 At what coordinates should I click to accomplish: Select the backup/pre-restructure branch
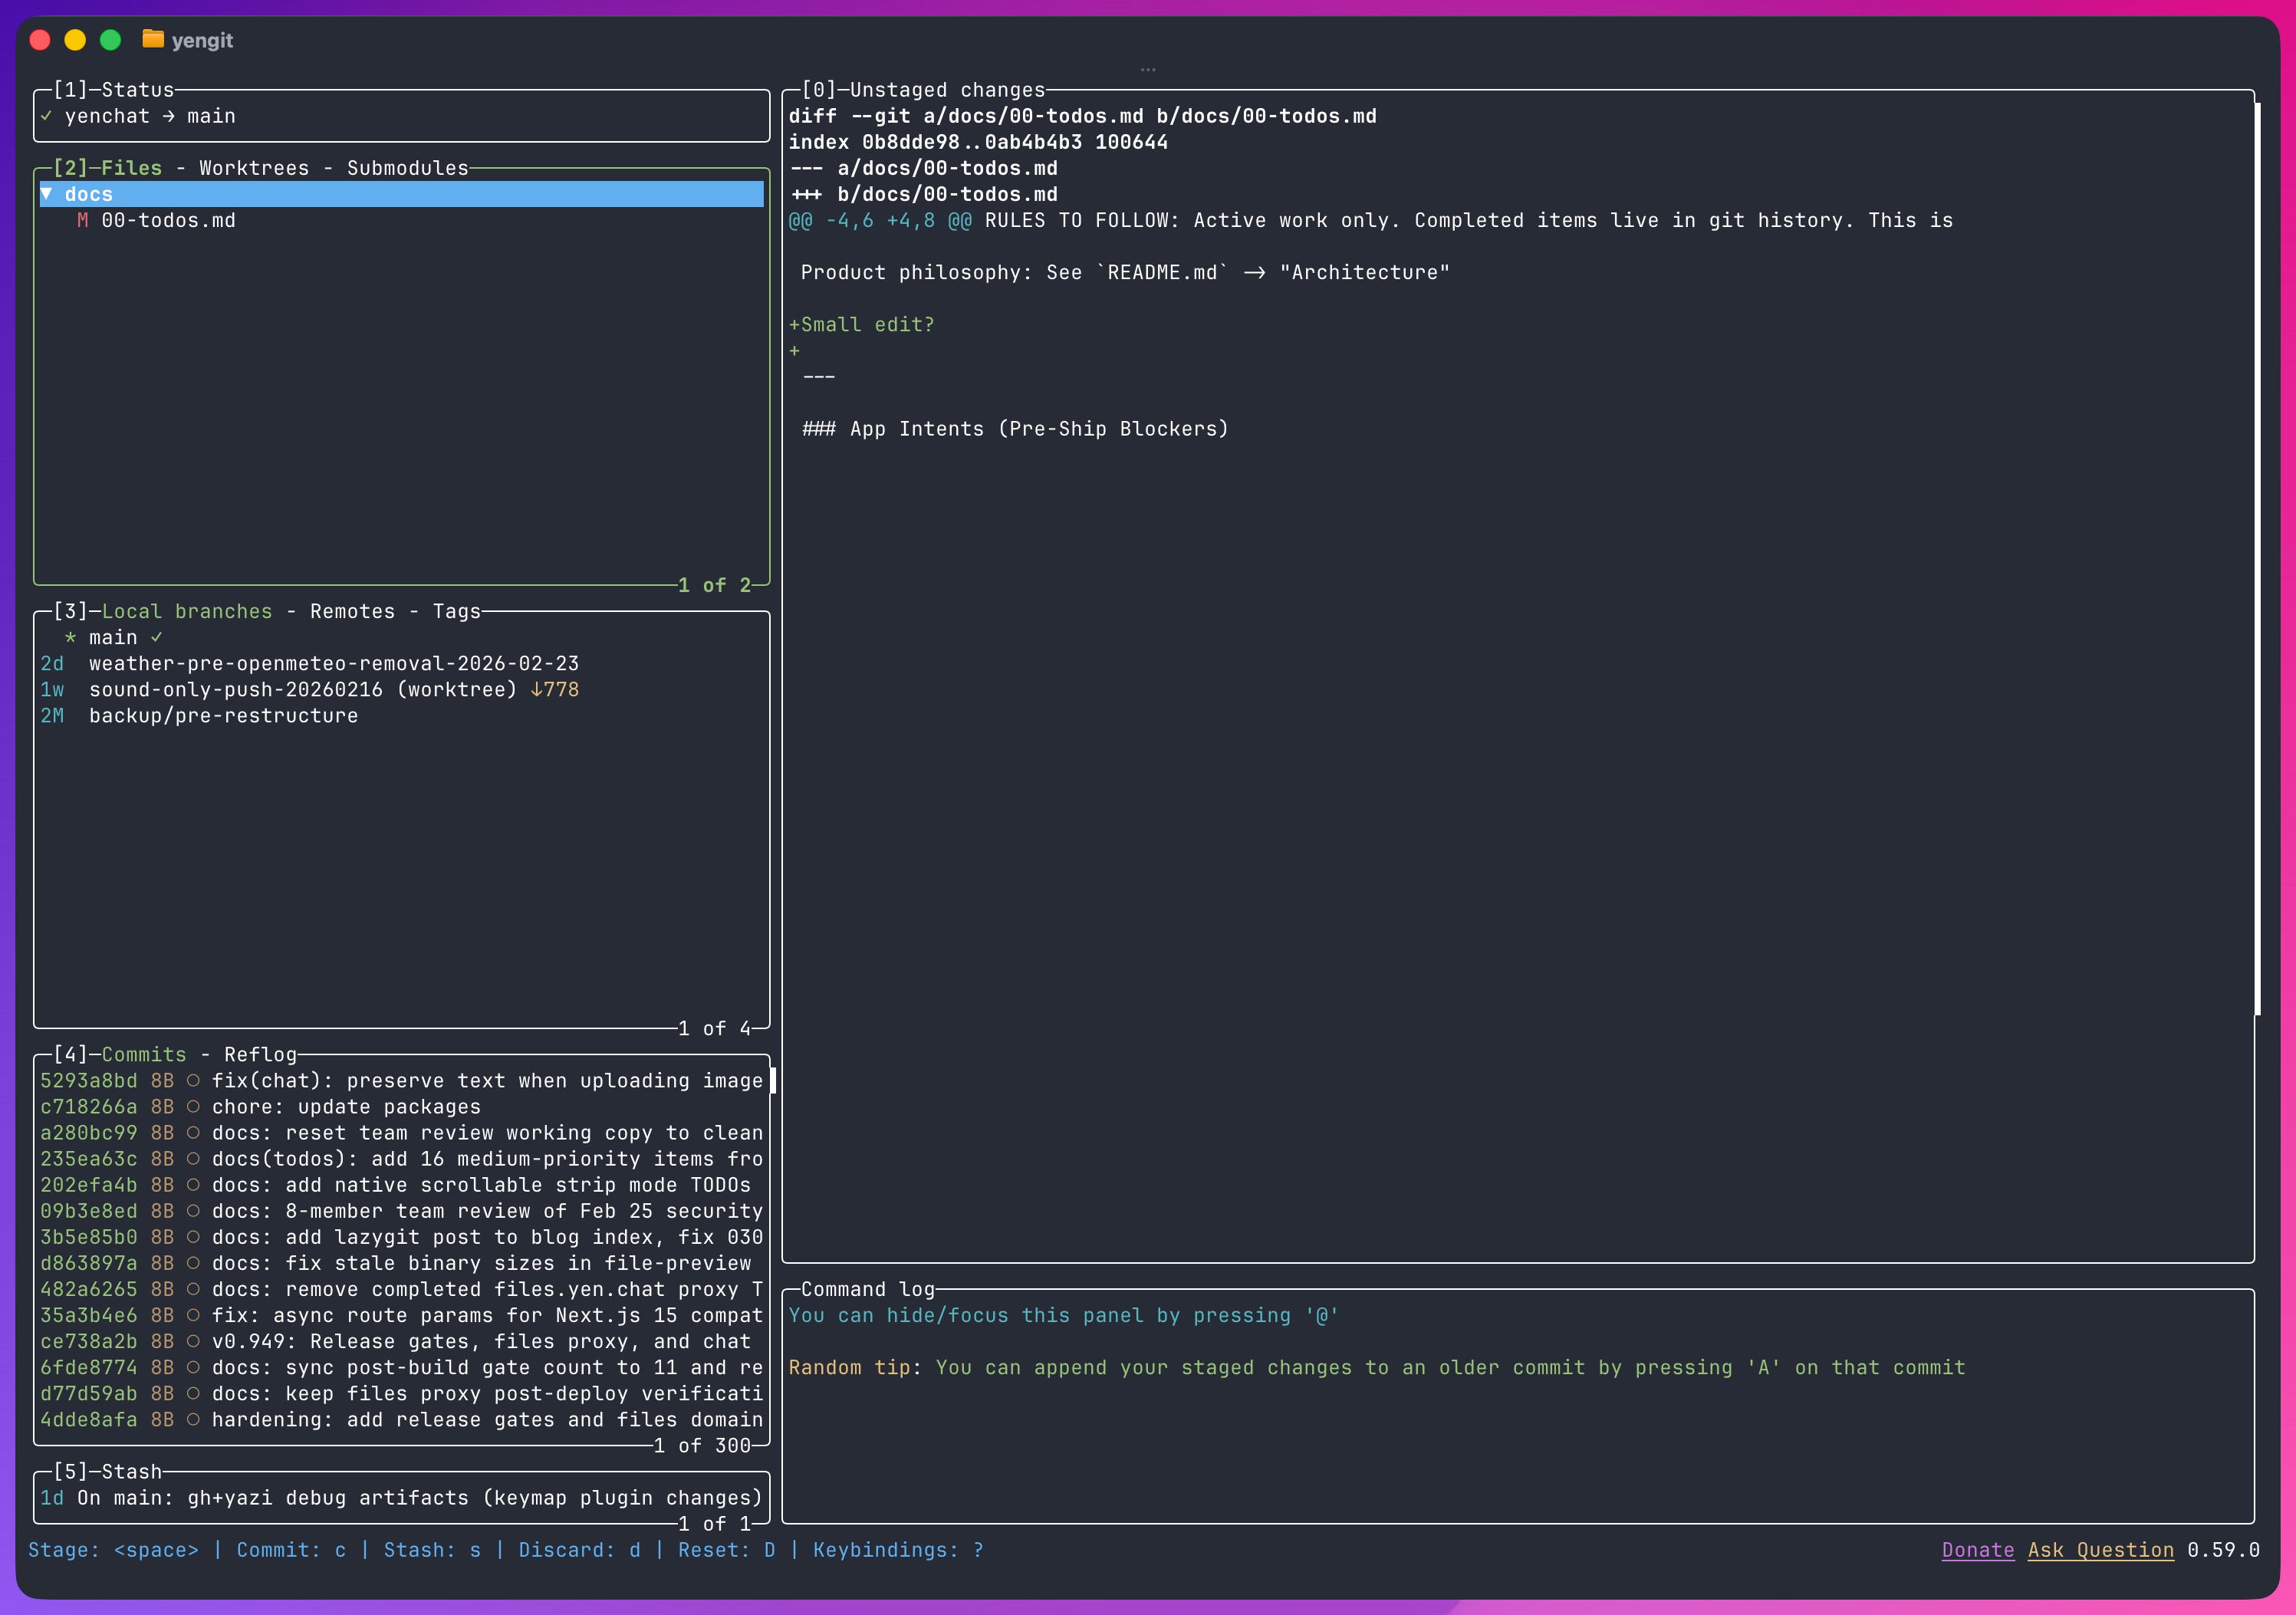point(223,716)
